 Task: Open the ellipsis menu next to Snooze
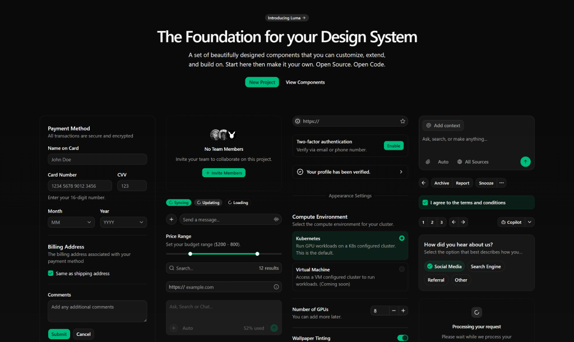(x=501, y=183)
